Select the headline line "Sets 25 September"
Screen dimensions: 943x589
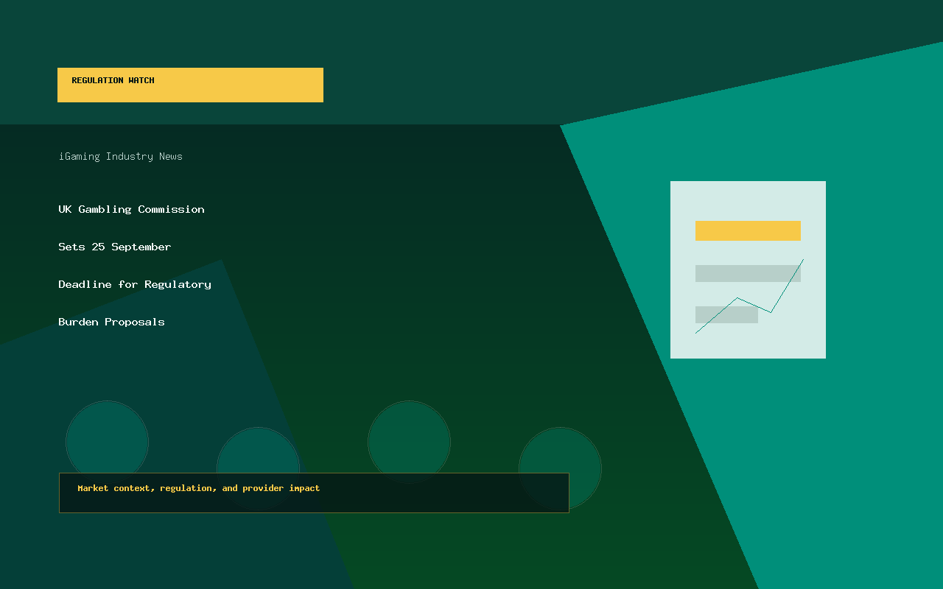click(x=115, y=247)
